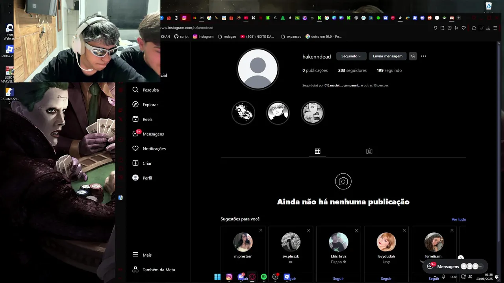Open ferreiiram_ profile avatar
Screen dimensions: 504x283
(434, 242)
